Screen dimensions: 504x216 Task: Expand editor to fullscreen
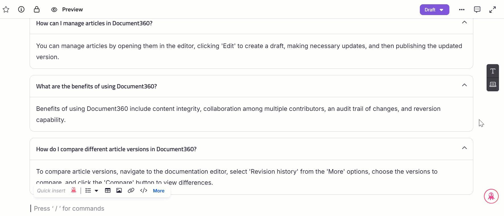tap(492, 10)
